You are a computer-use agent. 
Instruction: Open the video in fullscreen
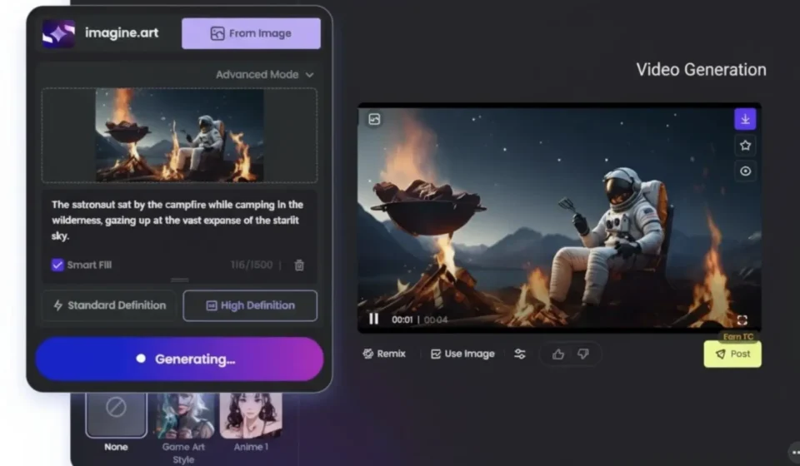[x=742, y=320]
